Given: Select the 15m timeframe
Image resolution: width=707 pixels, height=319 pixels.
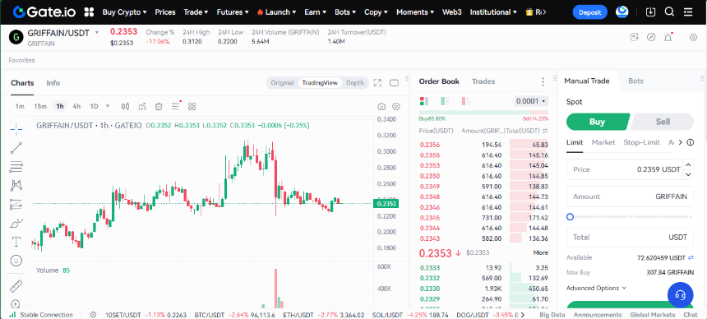Looking at the screenshot, I should tap(40, 107).
